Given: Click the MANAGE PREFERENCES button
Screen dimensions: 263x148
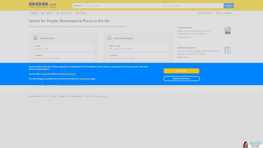Looking at the screenshot, I should (x=181, y=79).
